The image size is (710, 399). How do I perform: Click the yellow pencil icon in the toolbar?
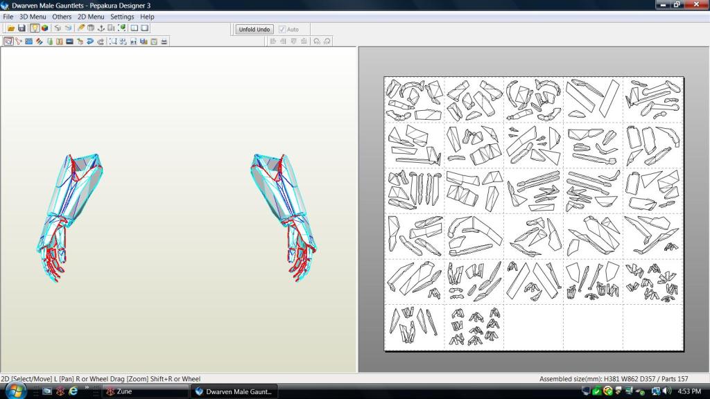[x=80, y=28]
